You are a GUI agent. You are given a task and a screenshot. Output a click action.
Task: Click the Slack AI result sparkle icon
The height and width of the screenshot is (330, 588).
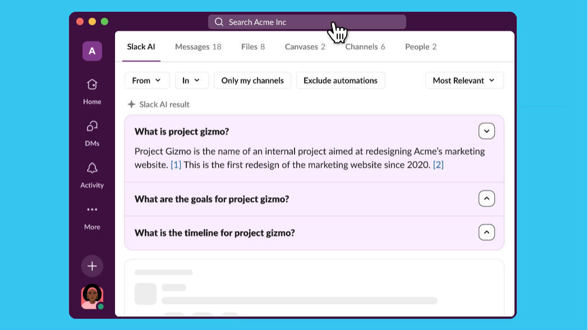point(131,104)
